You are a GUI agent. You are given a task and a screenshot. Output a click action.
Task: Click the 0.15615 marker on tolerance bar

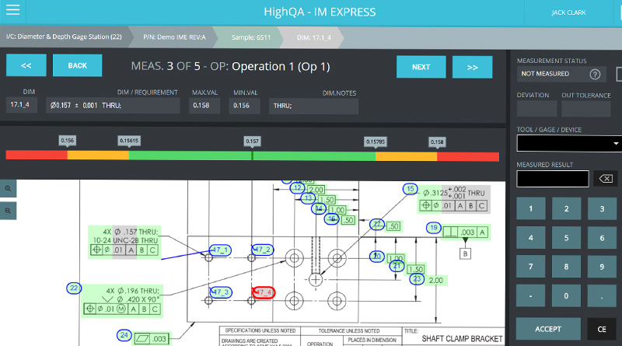tap(129, 141)
